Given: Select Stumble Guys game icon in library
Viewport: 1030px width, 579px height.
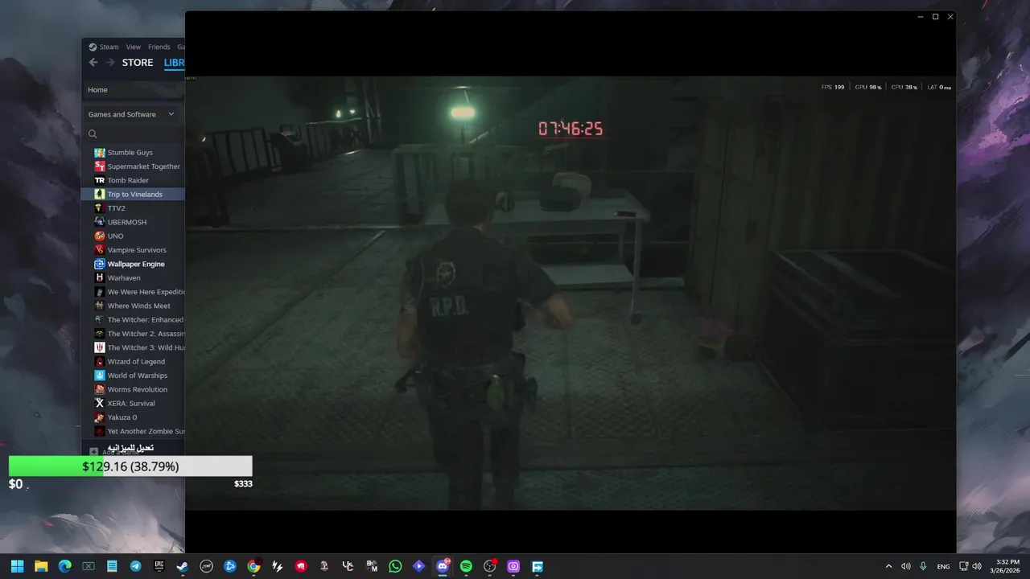Looking at the screenshot, I should [100, 153].
